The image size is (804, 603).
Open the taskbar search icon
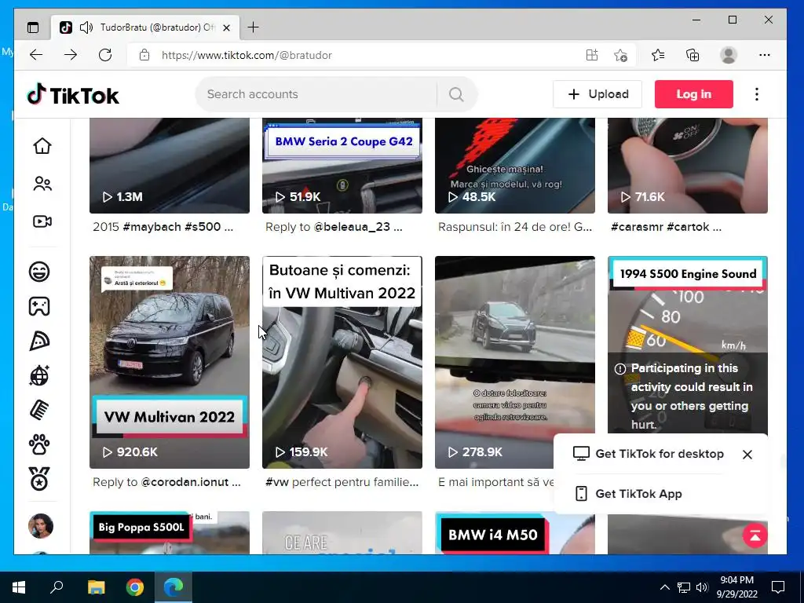coord(57,587)
